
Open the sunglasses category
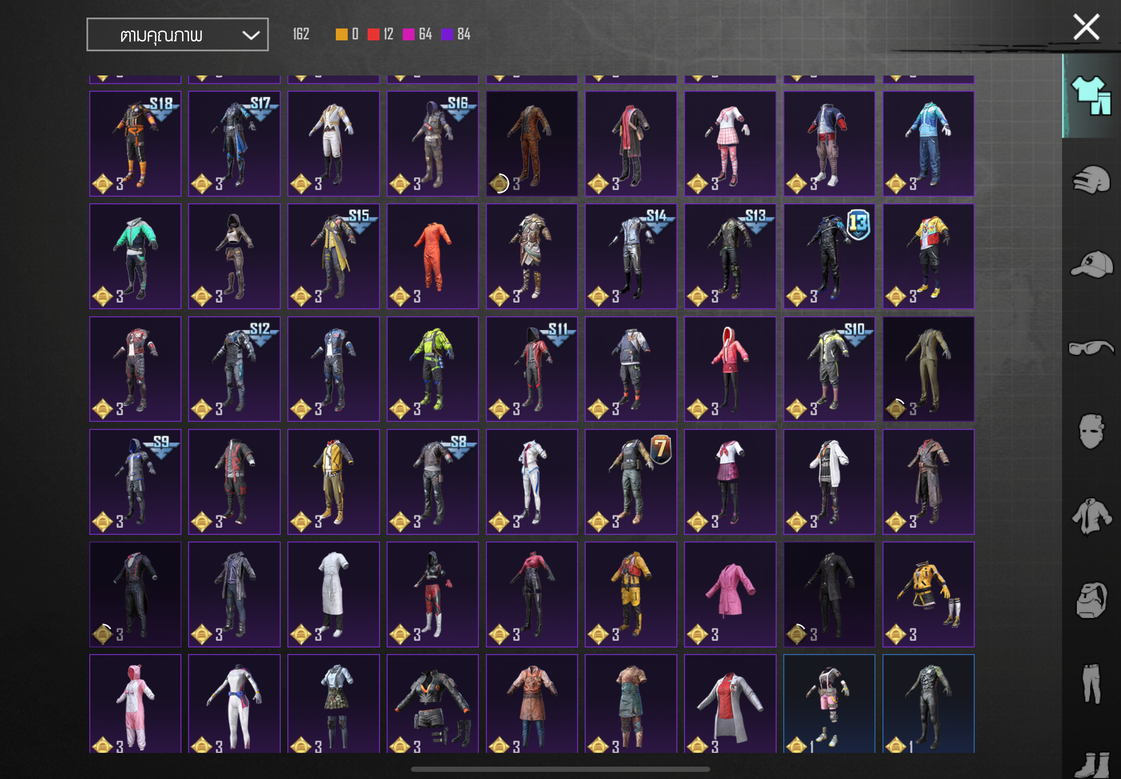(x=1091, y=348)
